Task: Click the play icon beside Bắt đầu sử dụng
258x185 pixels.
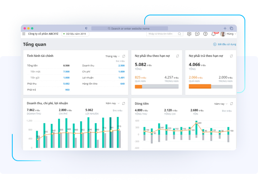Action: click(x=215, y=44)
